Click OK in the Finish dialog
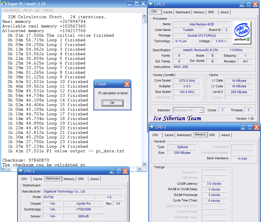This screenshot has width=261, height=222. tap(112, 103)
